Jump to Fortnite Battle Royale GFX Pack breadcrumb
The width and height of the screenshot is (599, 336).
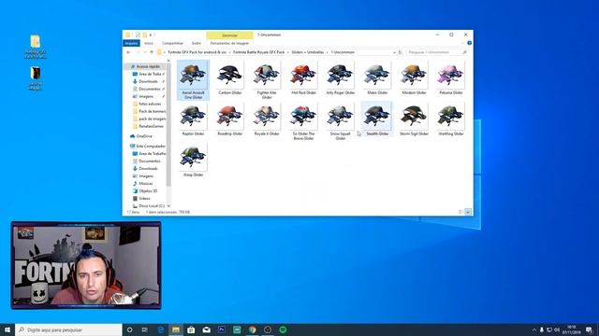259,52
